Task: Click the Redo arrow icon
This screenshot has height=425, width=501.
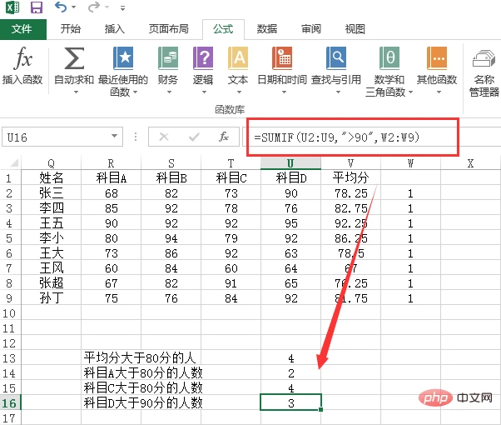Action: 94,7
